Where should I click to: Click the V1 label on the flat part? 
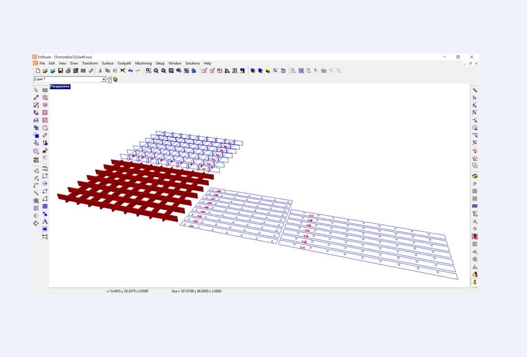click(x=302, y=247)
